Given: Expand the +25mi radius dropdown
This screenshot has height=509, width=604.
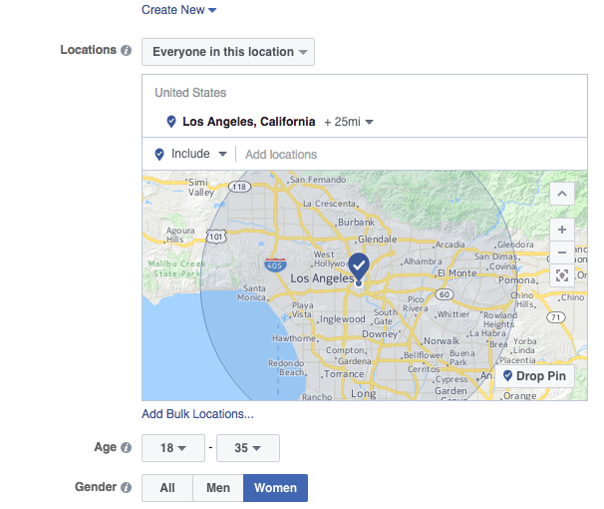Looking at the screenshot, I should pos(349,122).
